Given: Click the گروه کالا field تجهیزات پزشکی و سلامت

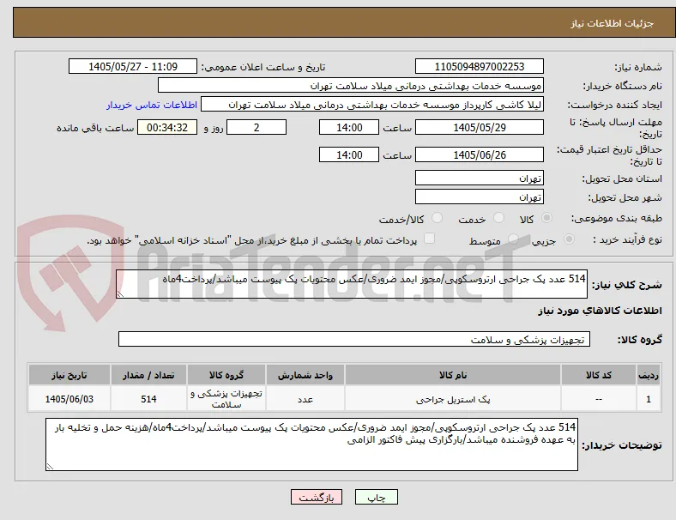Looking at the screenshot, I should (x=354, y=339).
